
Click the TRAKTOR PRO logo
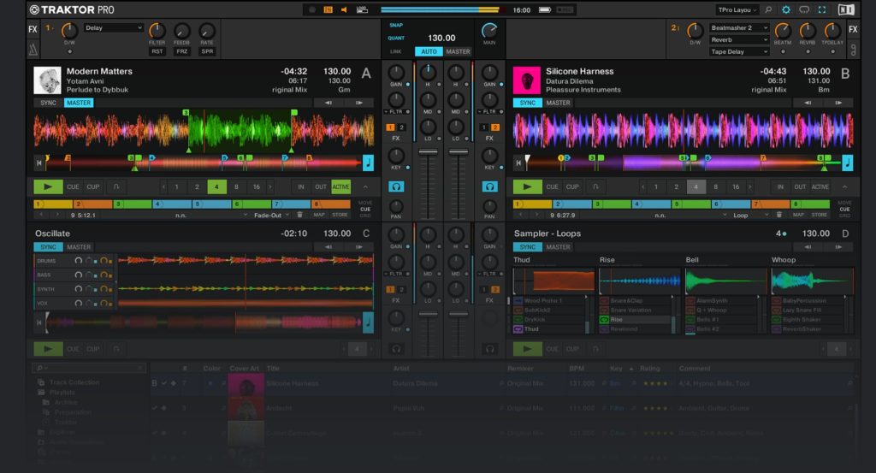pos(72,9)
